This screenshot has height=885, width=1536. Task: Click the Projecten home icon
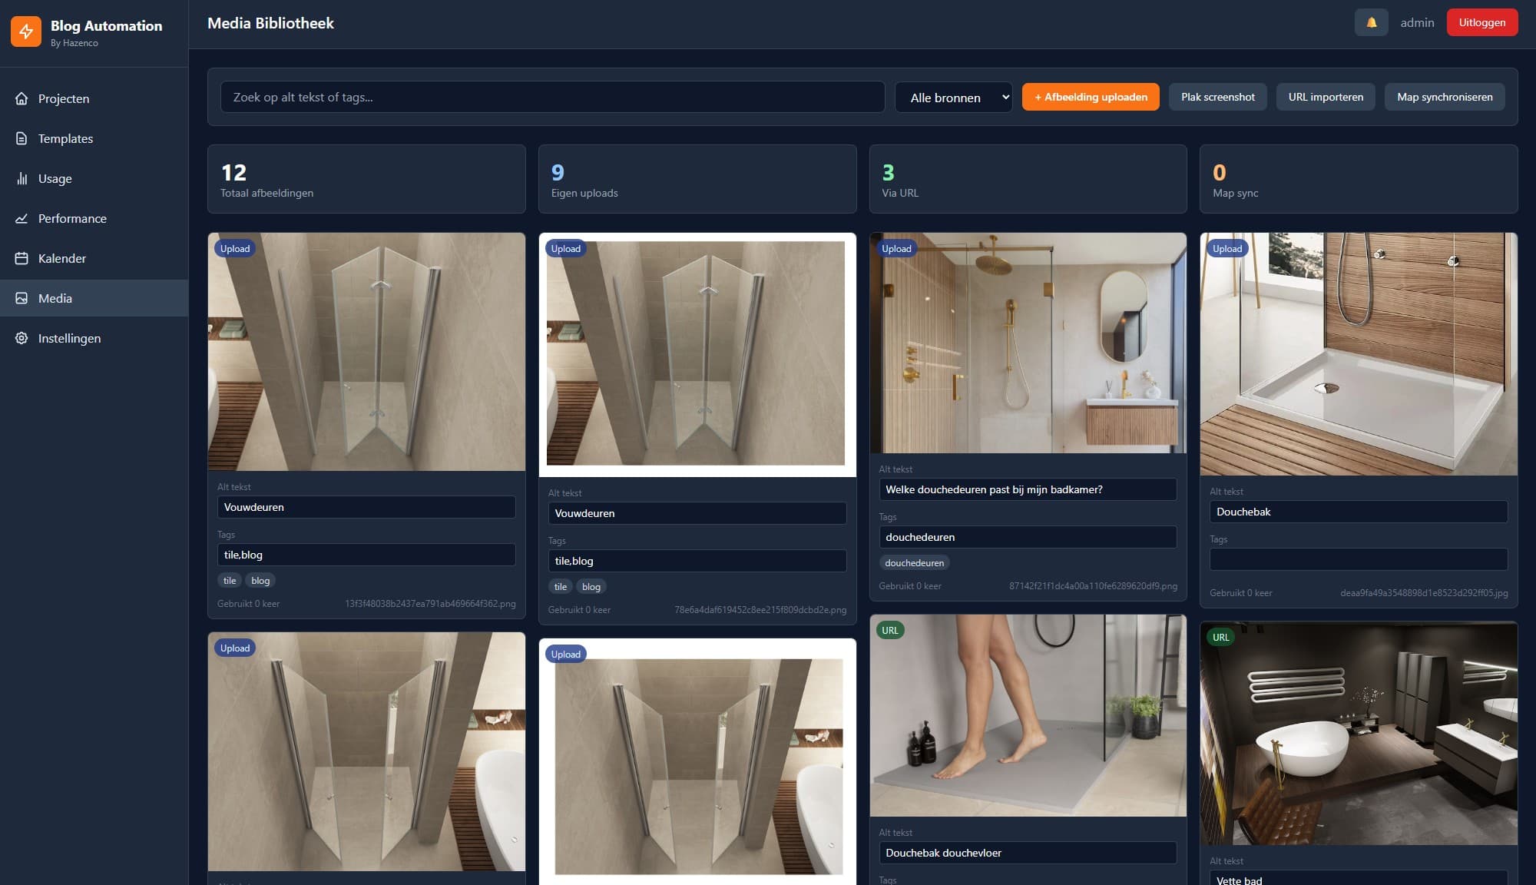[x=22, y=98]
